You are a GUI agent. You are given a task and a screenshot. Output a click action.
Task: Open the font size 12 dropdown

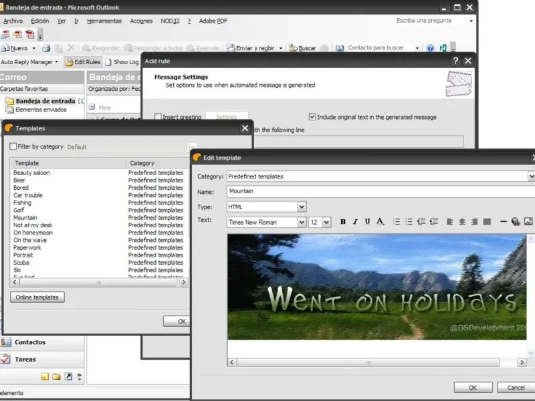click(x=326, y=223)
